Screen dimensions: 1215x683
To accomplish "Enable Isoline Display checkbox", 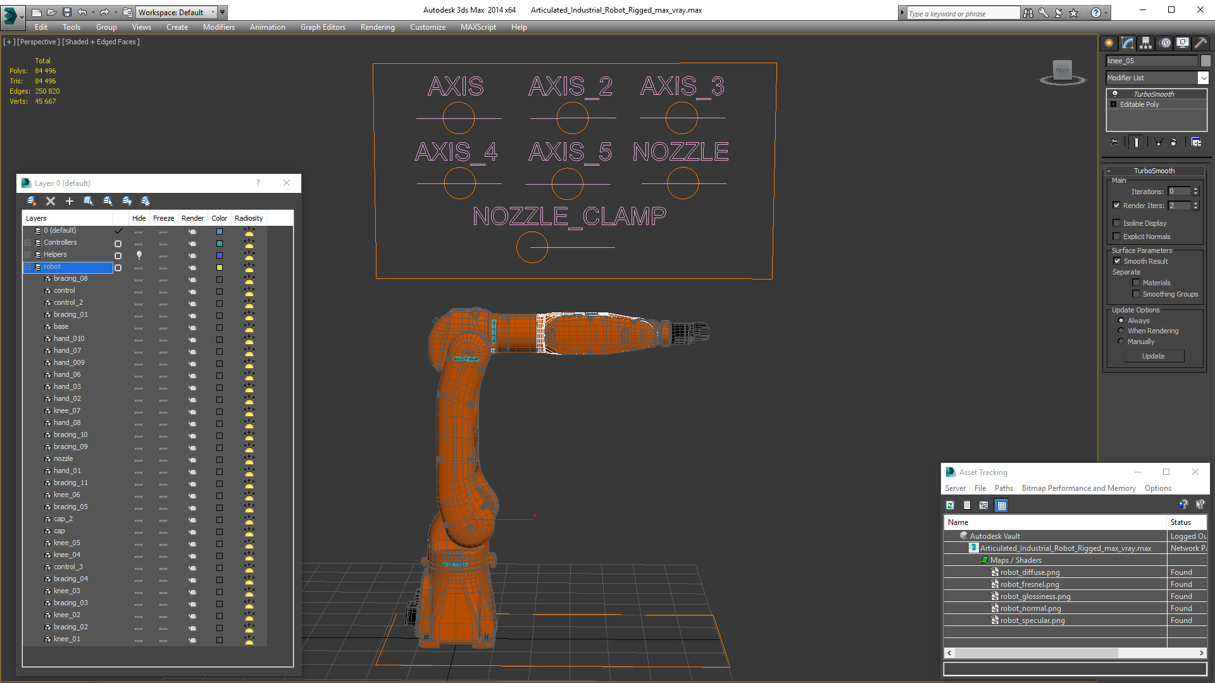I will click(1117, 223).
